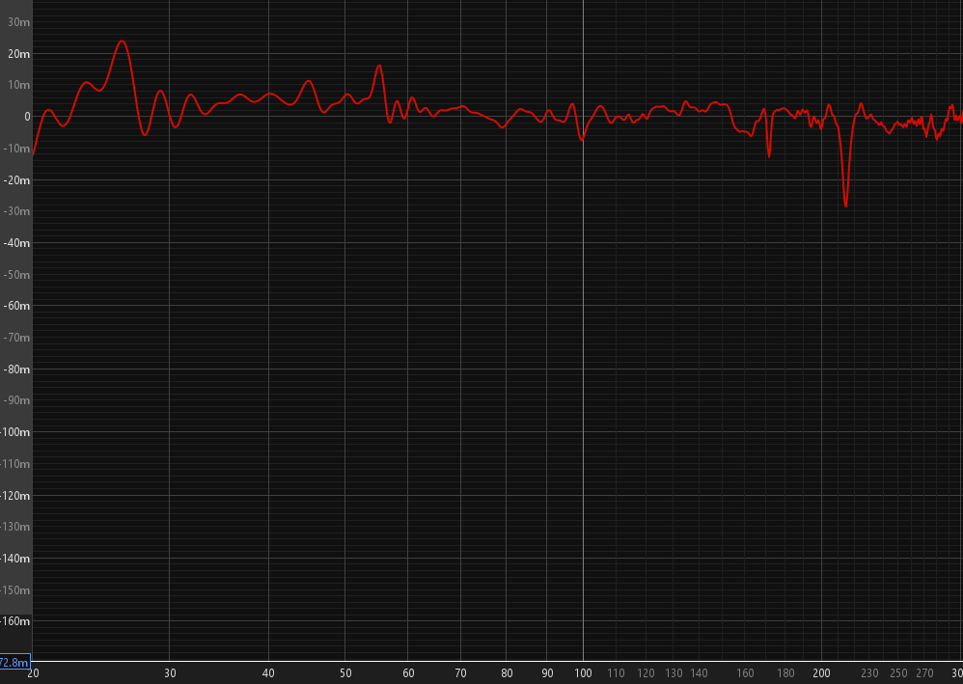Viewport: 963px width, 684px height.
Task: Click the 90 frequency axis label
Action: [x=547, y=673]
